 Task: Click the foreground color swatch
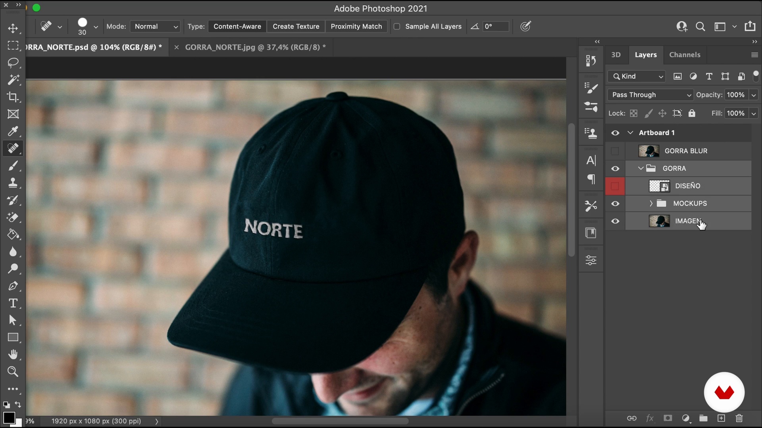(x=9, y=418)
